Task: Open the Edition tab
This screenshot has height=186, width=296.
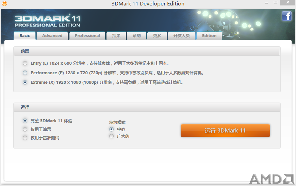Action: click(x=209, y=36)
